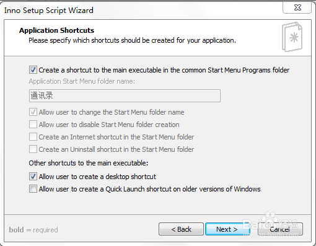Click the wizard script page icon
The height and width of the screenshot is (246, 316).
pyautogui.click(x=292, y=37)
